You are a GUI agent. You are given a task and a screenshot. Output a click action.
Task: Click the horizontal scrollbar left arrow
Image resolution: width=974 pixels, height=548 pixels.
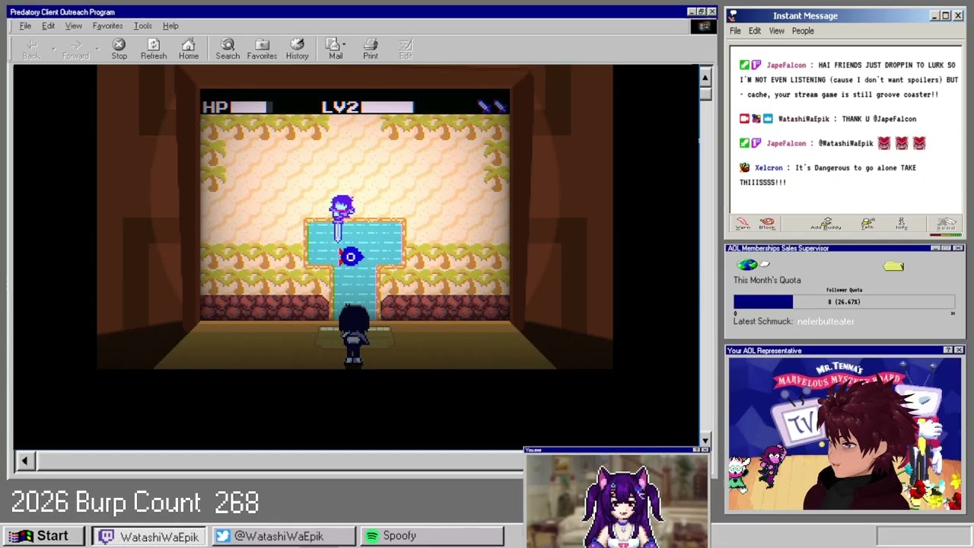pyautogui.click(x=24, y=460)
